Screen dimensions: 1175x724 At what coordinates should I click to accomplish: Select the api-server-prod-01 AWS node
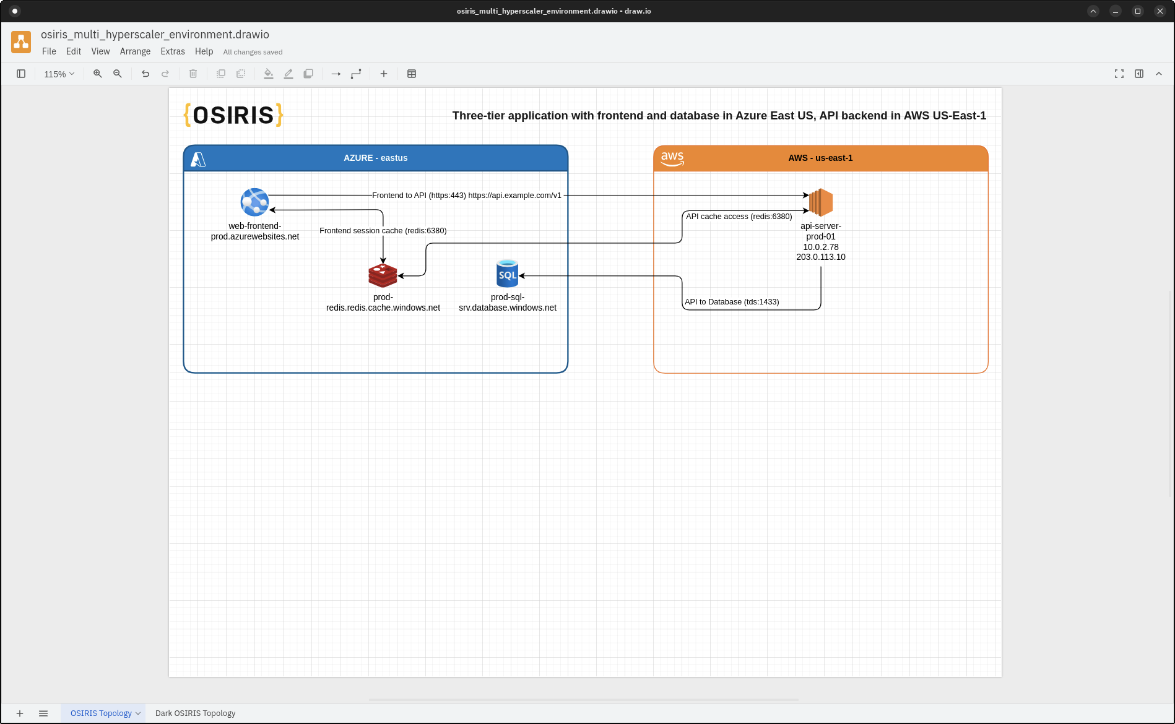(x=821, y=202)
